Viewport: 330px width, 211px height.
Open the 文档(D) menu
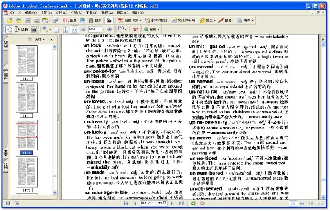point(61,13)
